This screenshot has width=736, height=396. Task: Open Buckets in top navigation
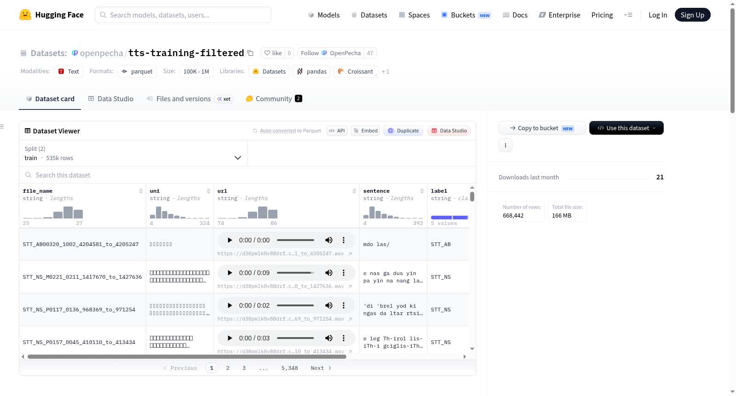pos(466,15)
